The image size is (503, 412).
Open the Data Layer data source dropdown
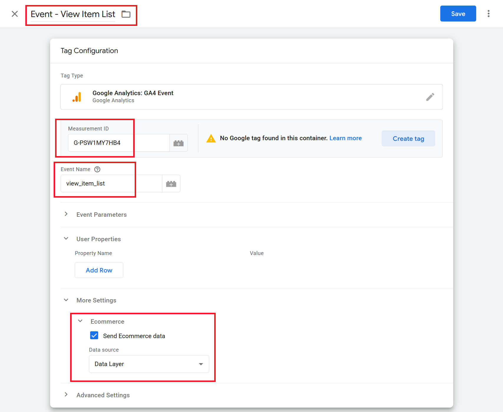149,364
